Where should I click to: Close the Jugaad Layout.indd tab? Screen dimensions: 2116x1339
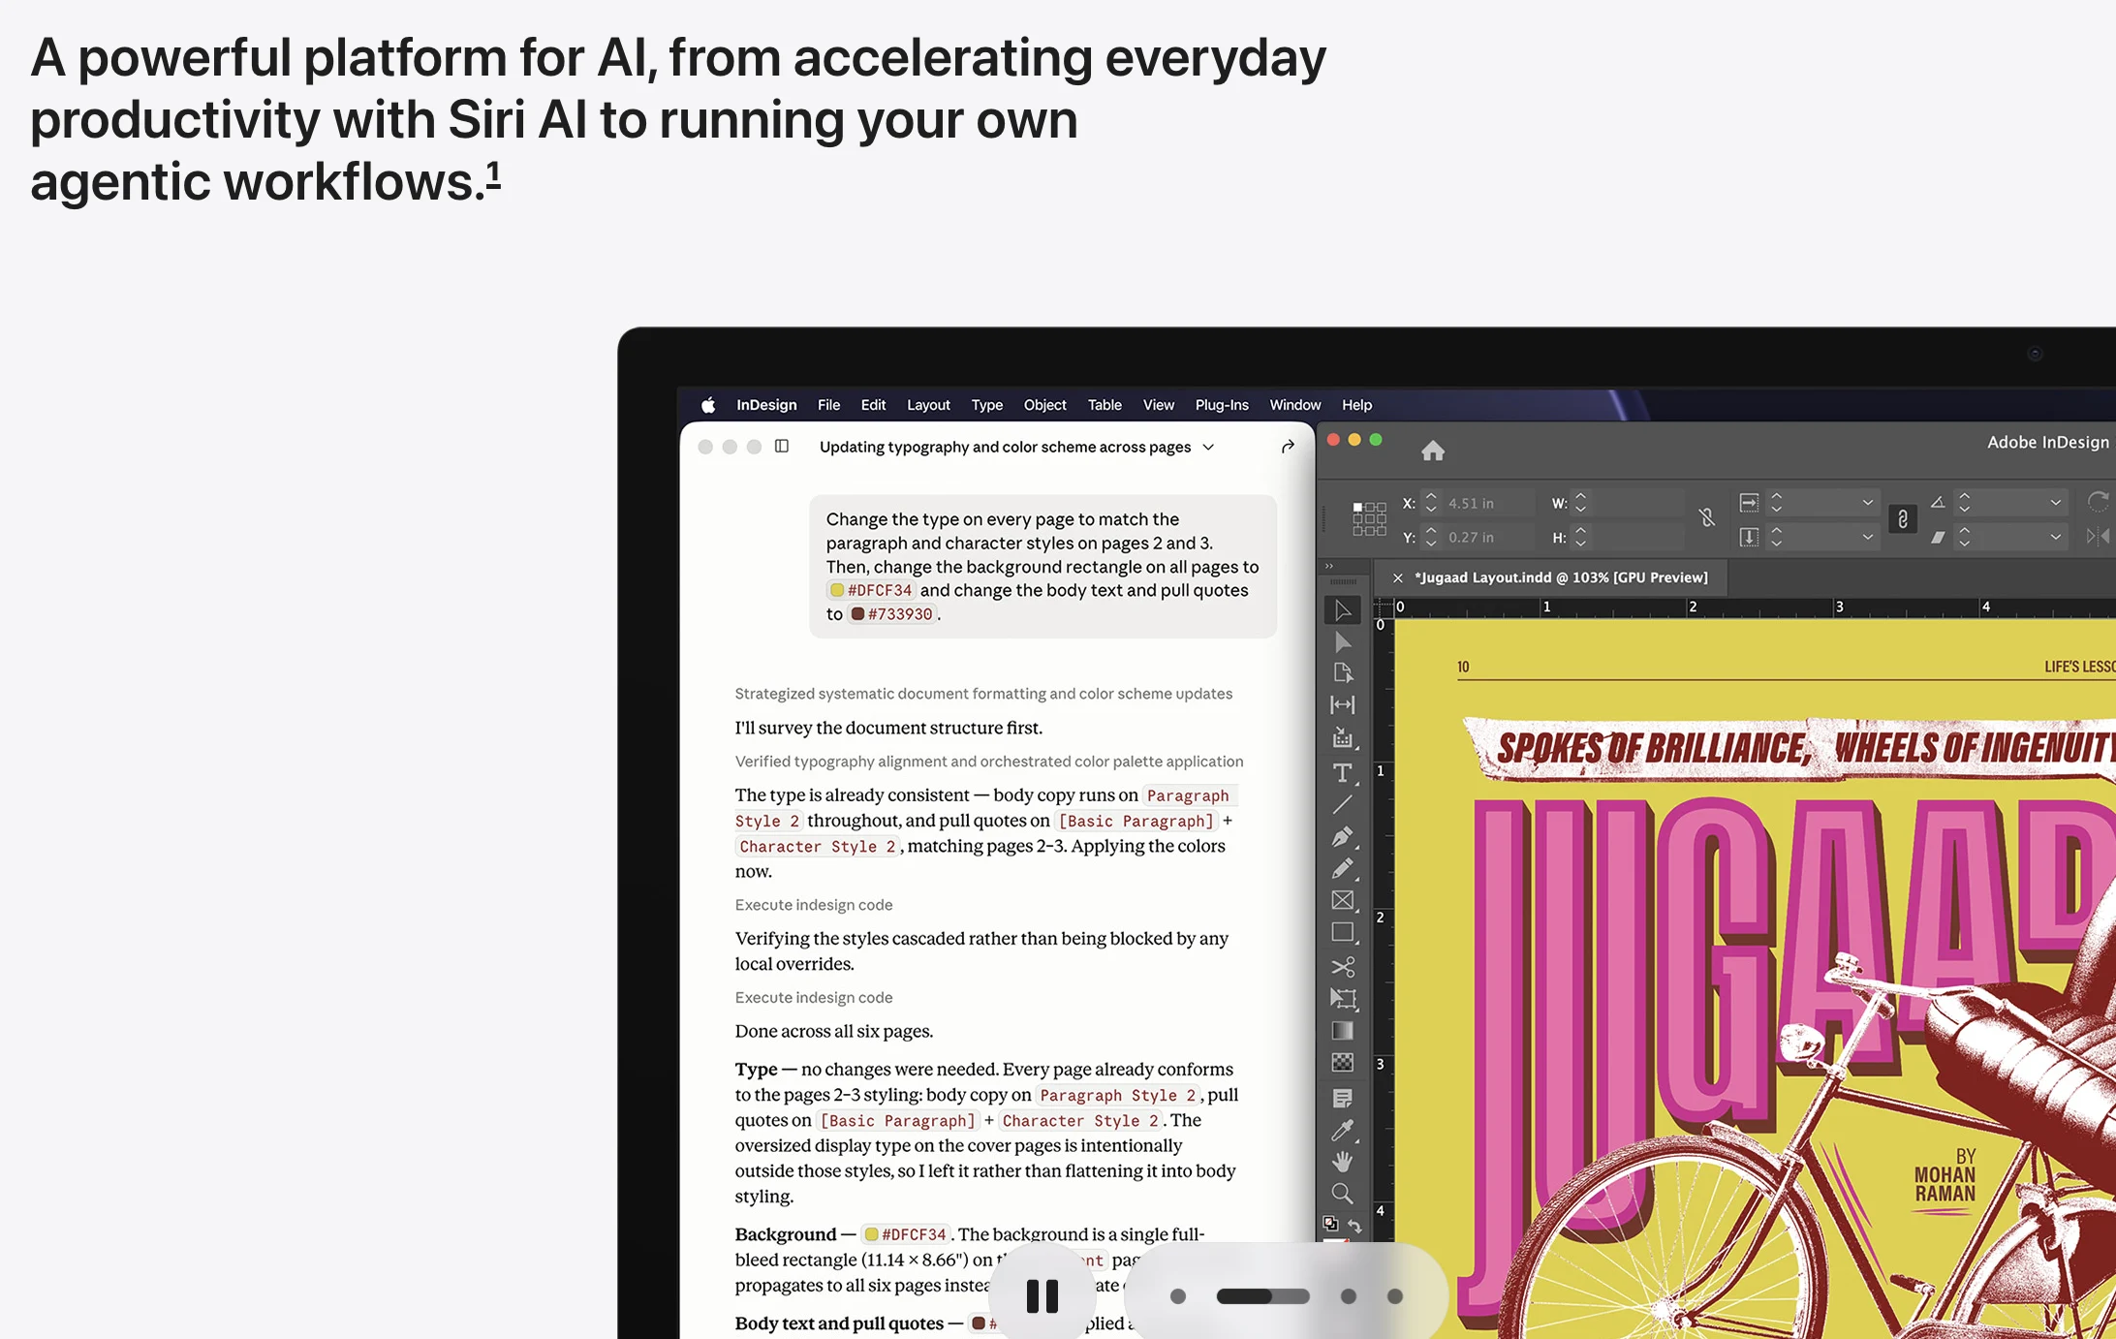pyautogui.click(x=1397, y=577)
